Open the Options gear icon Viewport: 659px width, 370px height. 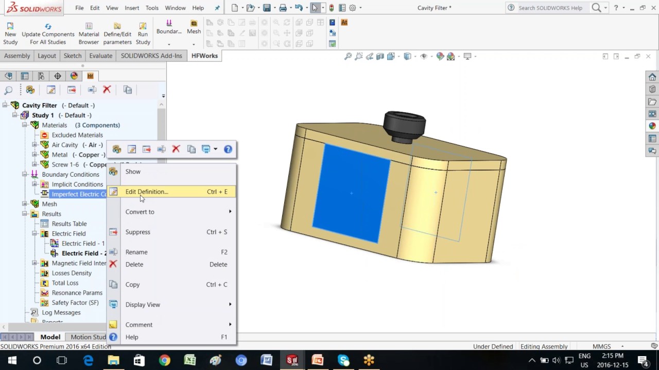353,8
